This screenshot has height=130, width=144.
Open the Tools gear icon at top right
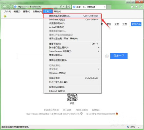click(141, 7)
